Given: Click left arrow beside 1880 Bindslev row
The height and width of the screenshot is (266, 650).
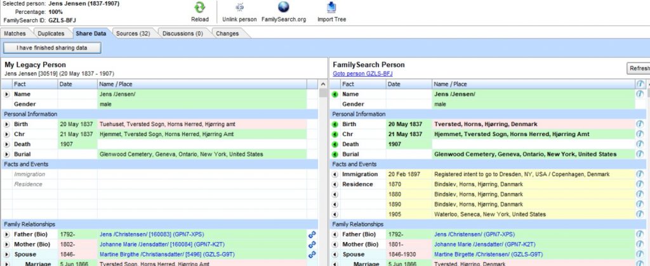Looking at the screenshot, I should [335, 194].
